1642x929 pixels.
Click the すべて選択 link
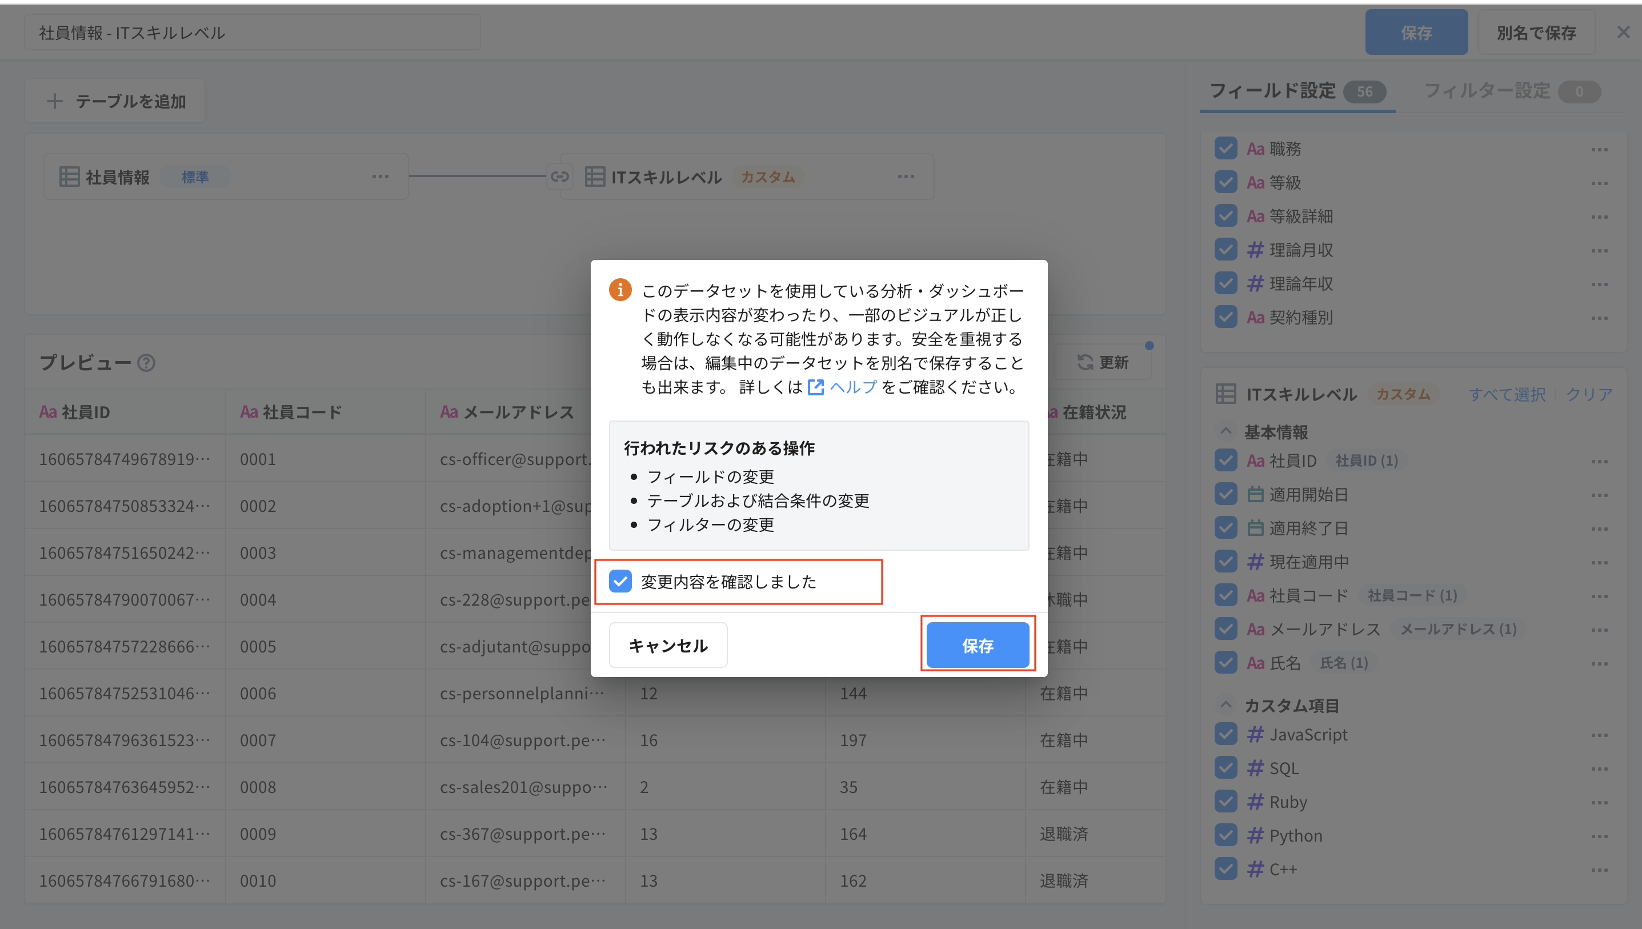click(1507, 394)
